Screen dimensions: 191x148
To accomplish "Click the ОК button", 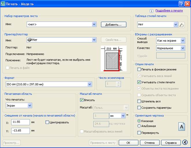I will (128, 142).
